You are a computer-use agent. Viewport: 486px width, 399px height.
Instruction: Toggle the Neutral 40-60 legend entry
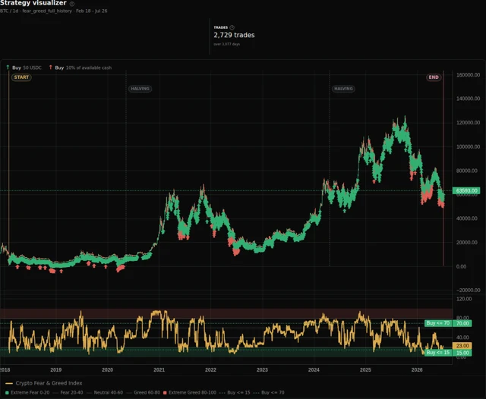(x=105, y=392)
